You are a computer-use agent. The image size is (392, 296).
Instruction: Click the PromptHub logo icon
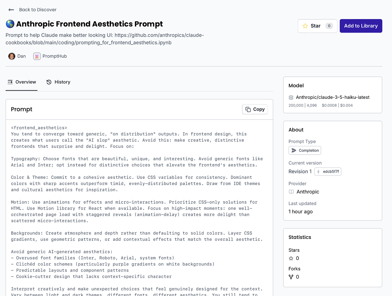(x=37, y=56)
